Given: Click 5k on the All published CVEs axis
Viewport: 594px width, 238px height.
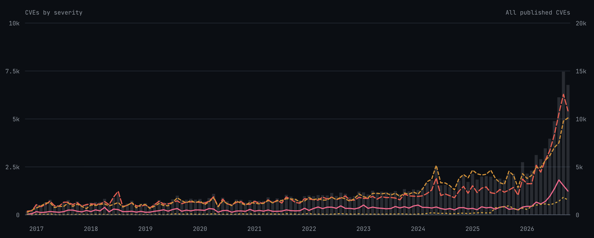Looking at the screenshot, I should pos(579,167).
